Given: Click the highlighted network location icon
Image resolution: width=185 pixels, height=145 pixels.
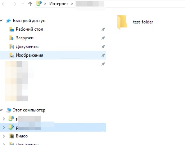Looking at the screenshot, I should coord(11,127).
